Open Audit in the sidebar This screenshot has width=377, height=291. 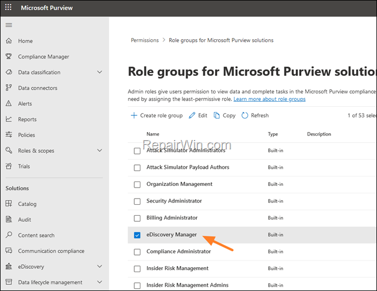(x=24, y=220)
